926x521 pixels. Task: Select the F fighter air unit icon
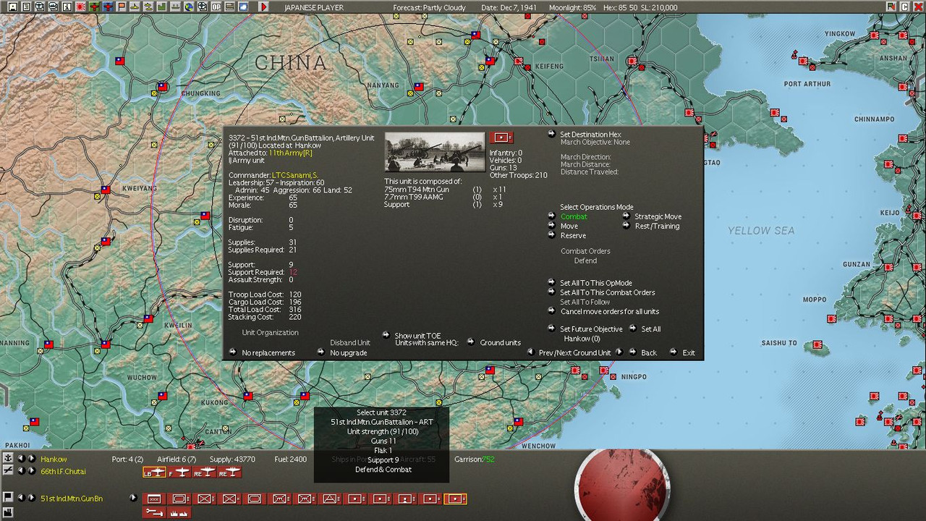coord(179,473)
